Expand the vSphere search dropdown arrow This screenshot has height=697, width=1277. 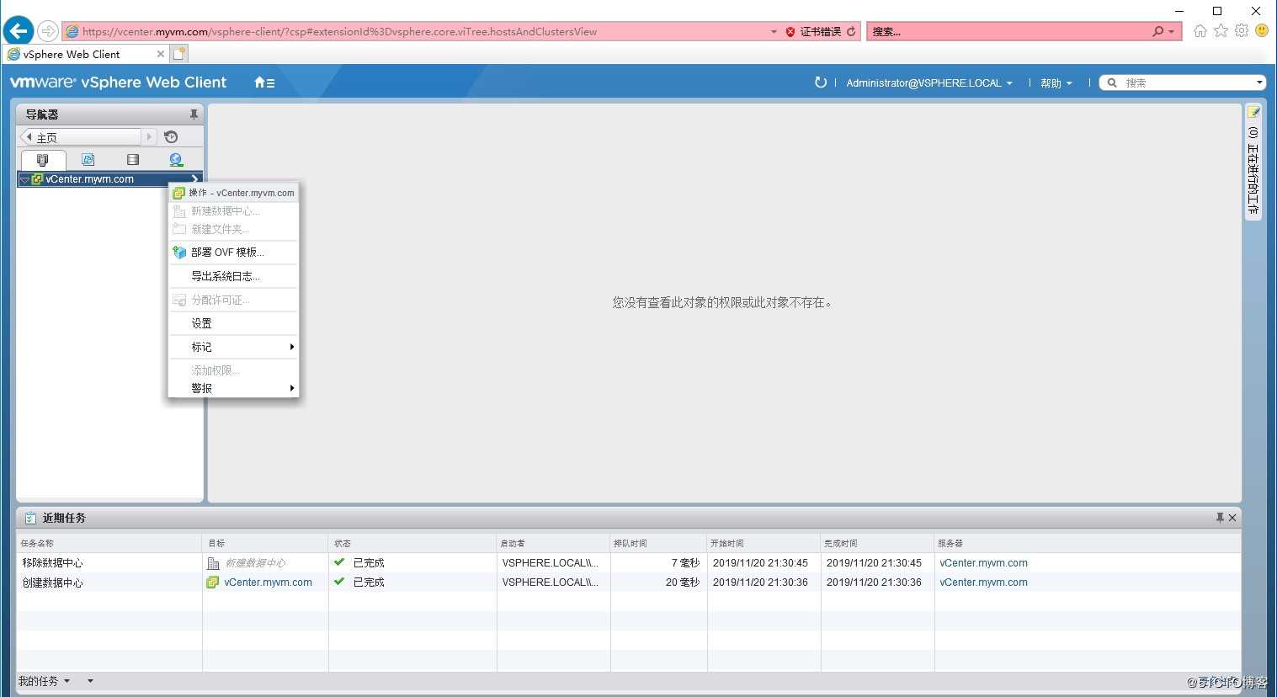point(1259,82)
